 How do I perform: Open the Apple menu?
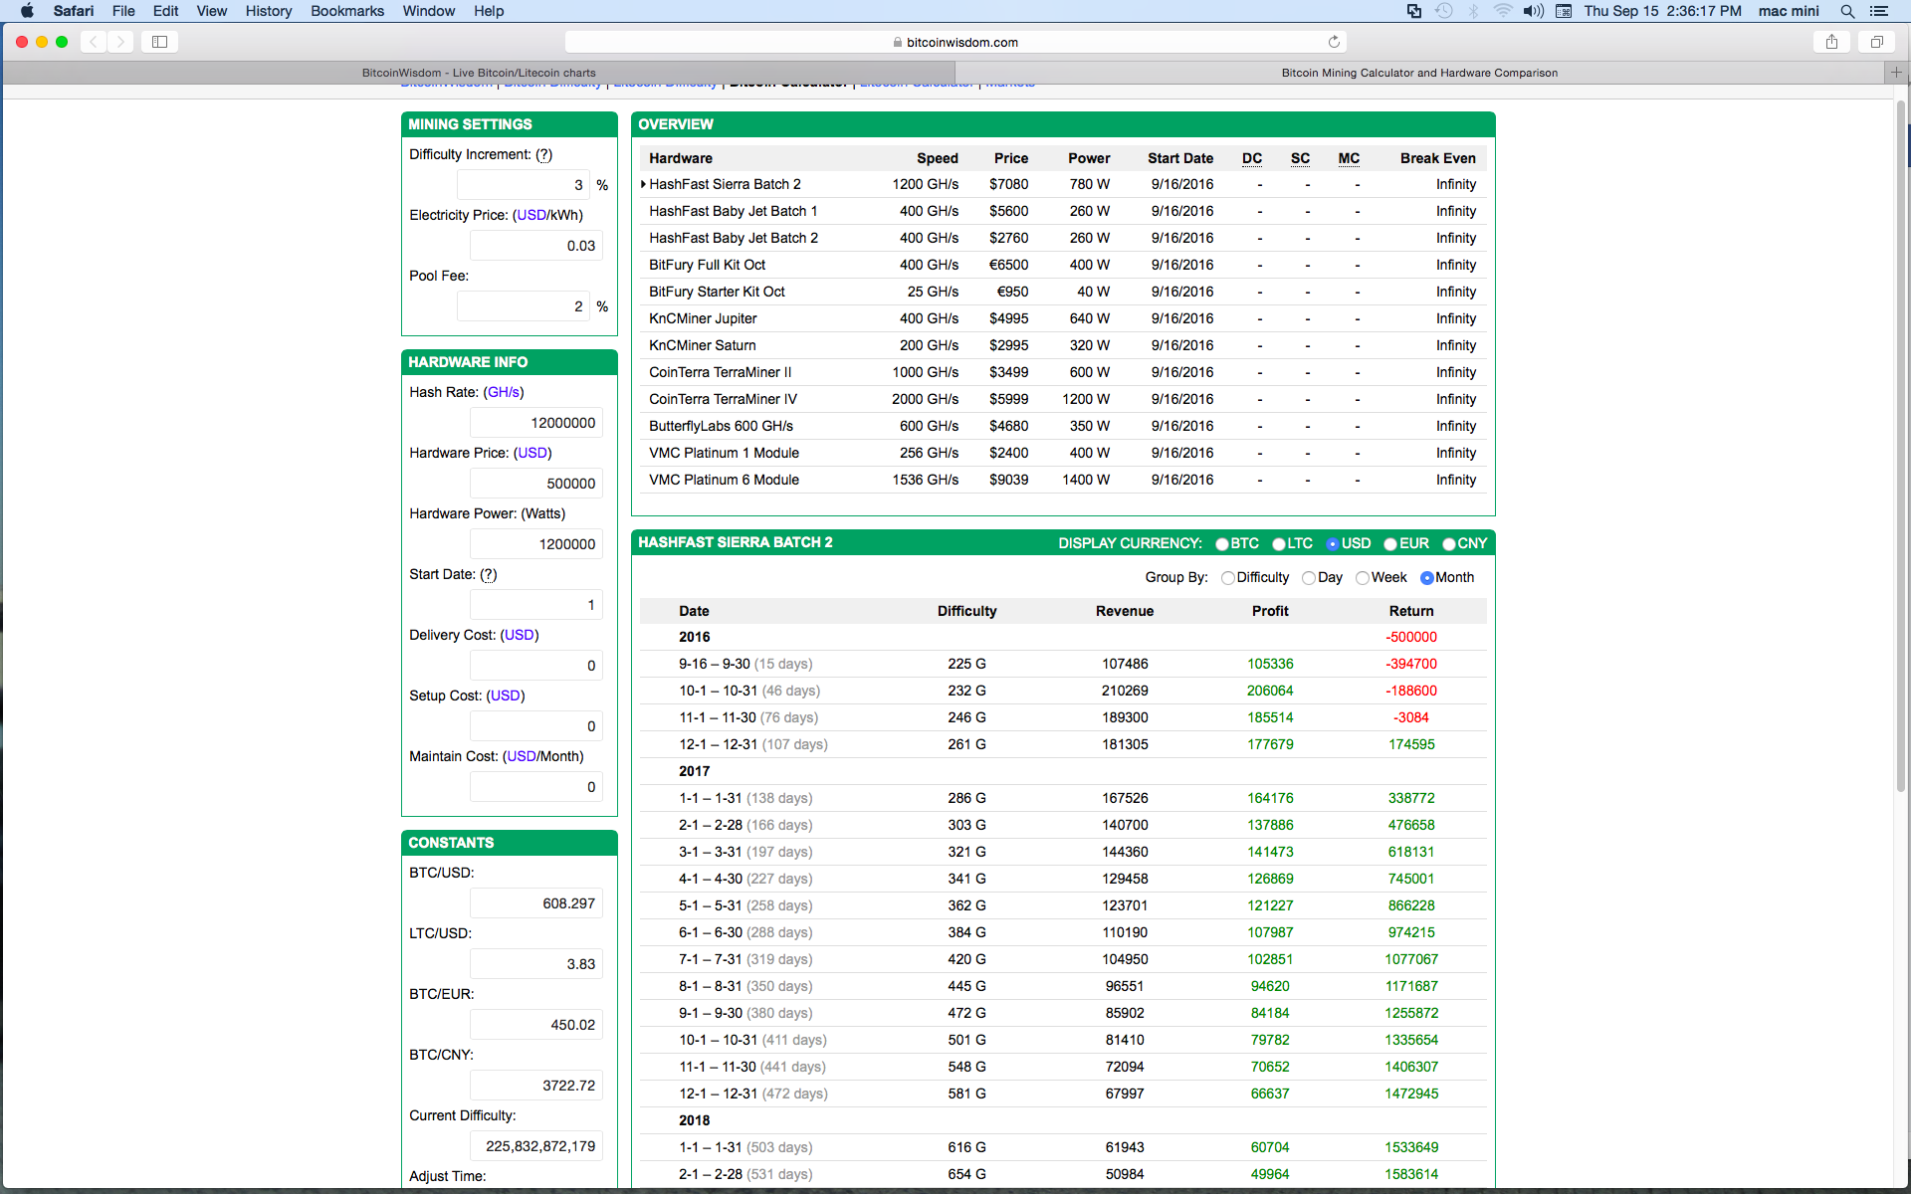point(27,11)
